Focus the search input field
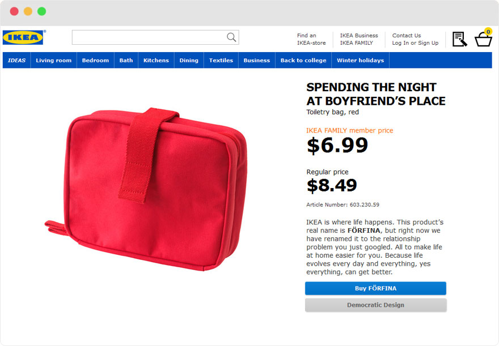This screenshot has width=499, height=346. click(155, 37)
